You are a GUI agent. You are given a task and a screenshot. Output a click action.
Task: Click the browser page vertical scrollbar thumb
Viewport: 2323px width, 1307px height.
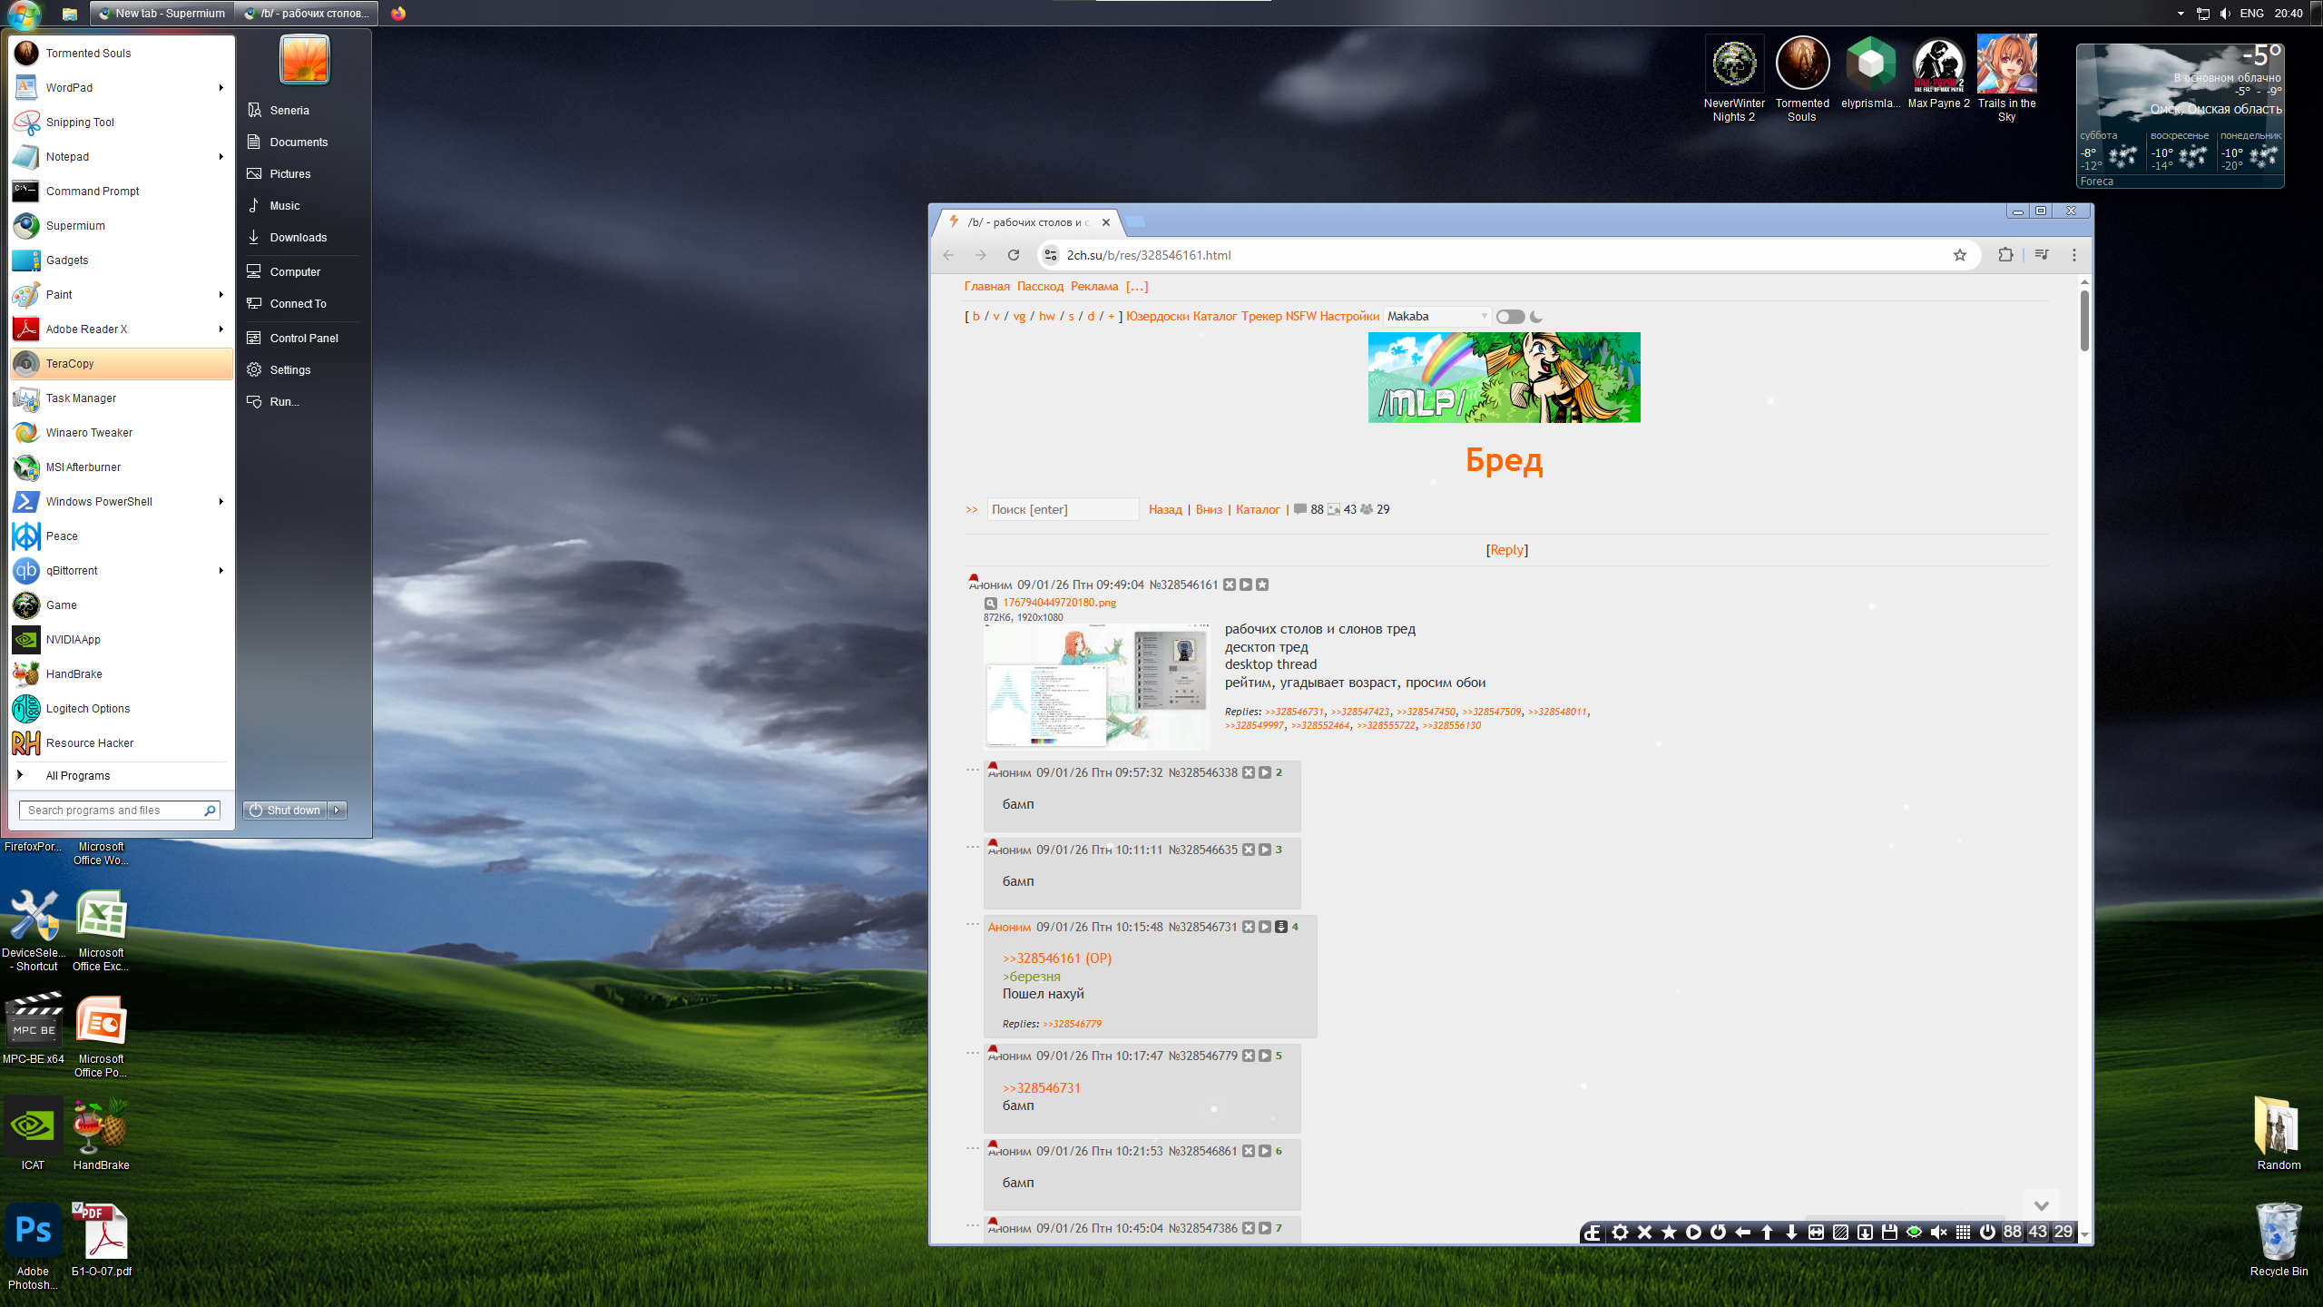tap(2084, 319)
